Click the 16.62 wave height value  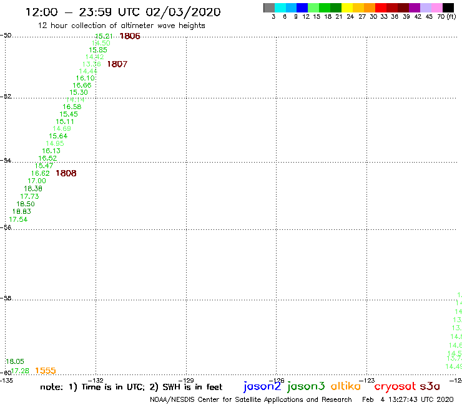click(x=41, y=174)
